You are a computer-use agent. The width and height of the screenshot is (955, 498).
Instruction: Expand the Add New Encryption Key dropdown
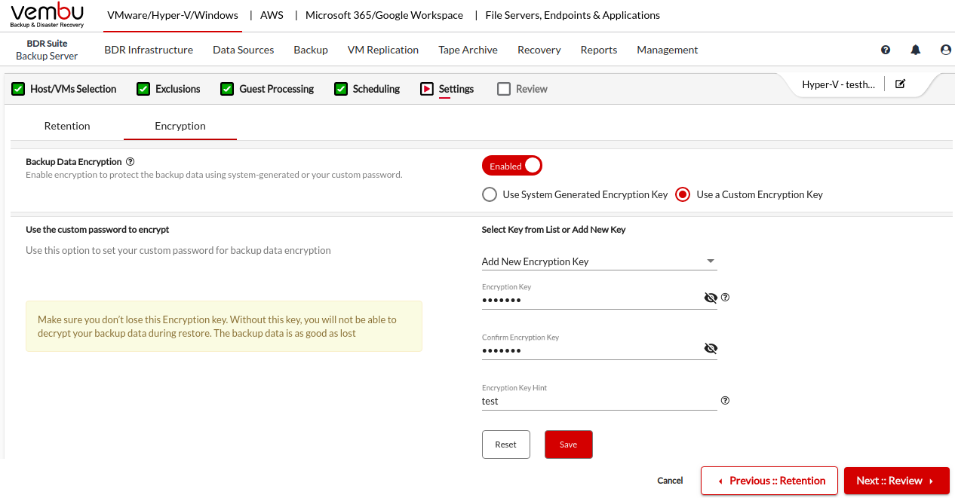pos(599,261)
